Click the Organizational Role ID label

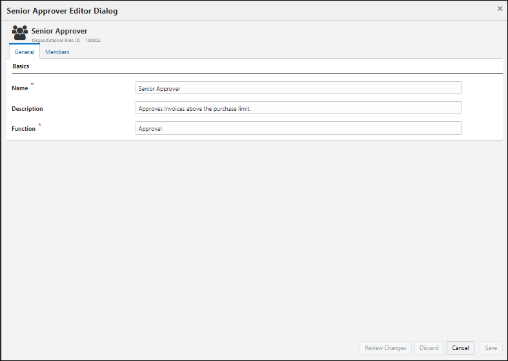[x=56, y=41]
